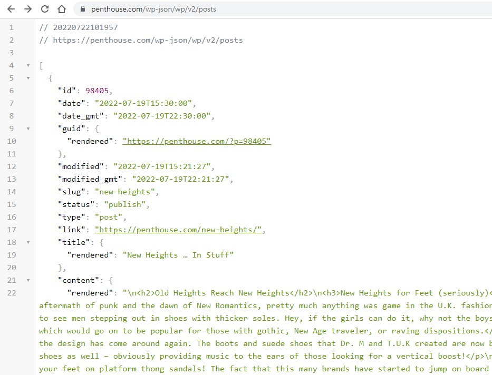
Task: Click the "guid" key
Action: tap(71, 129)
